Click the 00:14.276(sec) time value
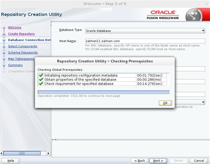This screenshot has height=164, width=210. point(150,84)
